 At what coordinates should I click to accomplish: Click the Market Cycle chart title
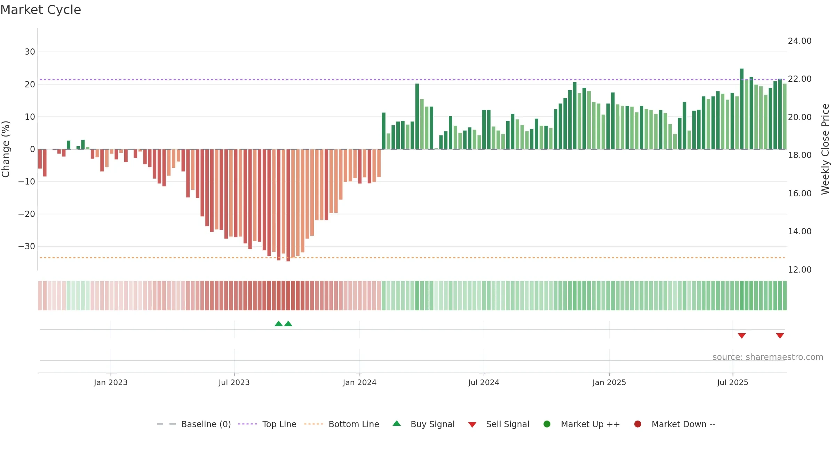tap(41, 10)
